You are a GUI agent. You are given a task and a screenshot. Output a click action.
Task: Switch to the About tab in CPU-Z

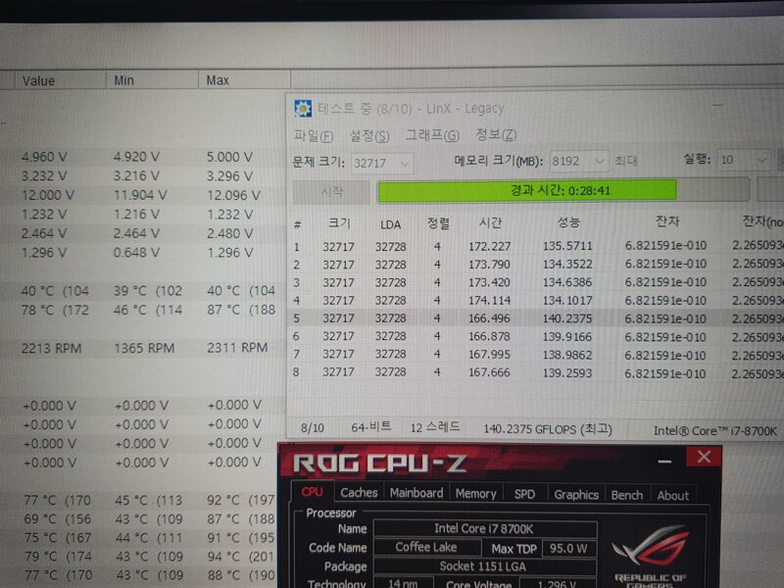[x=673, y=496]
